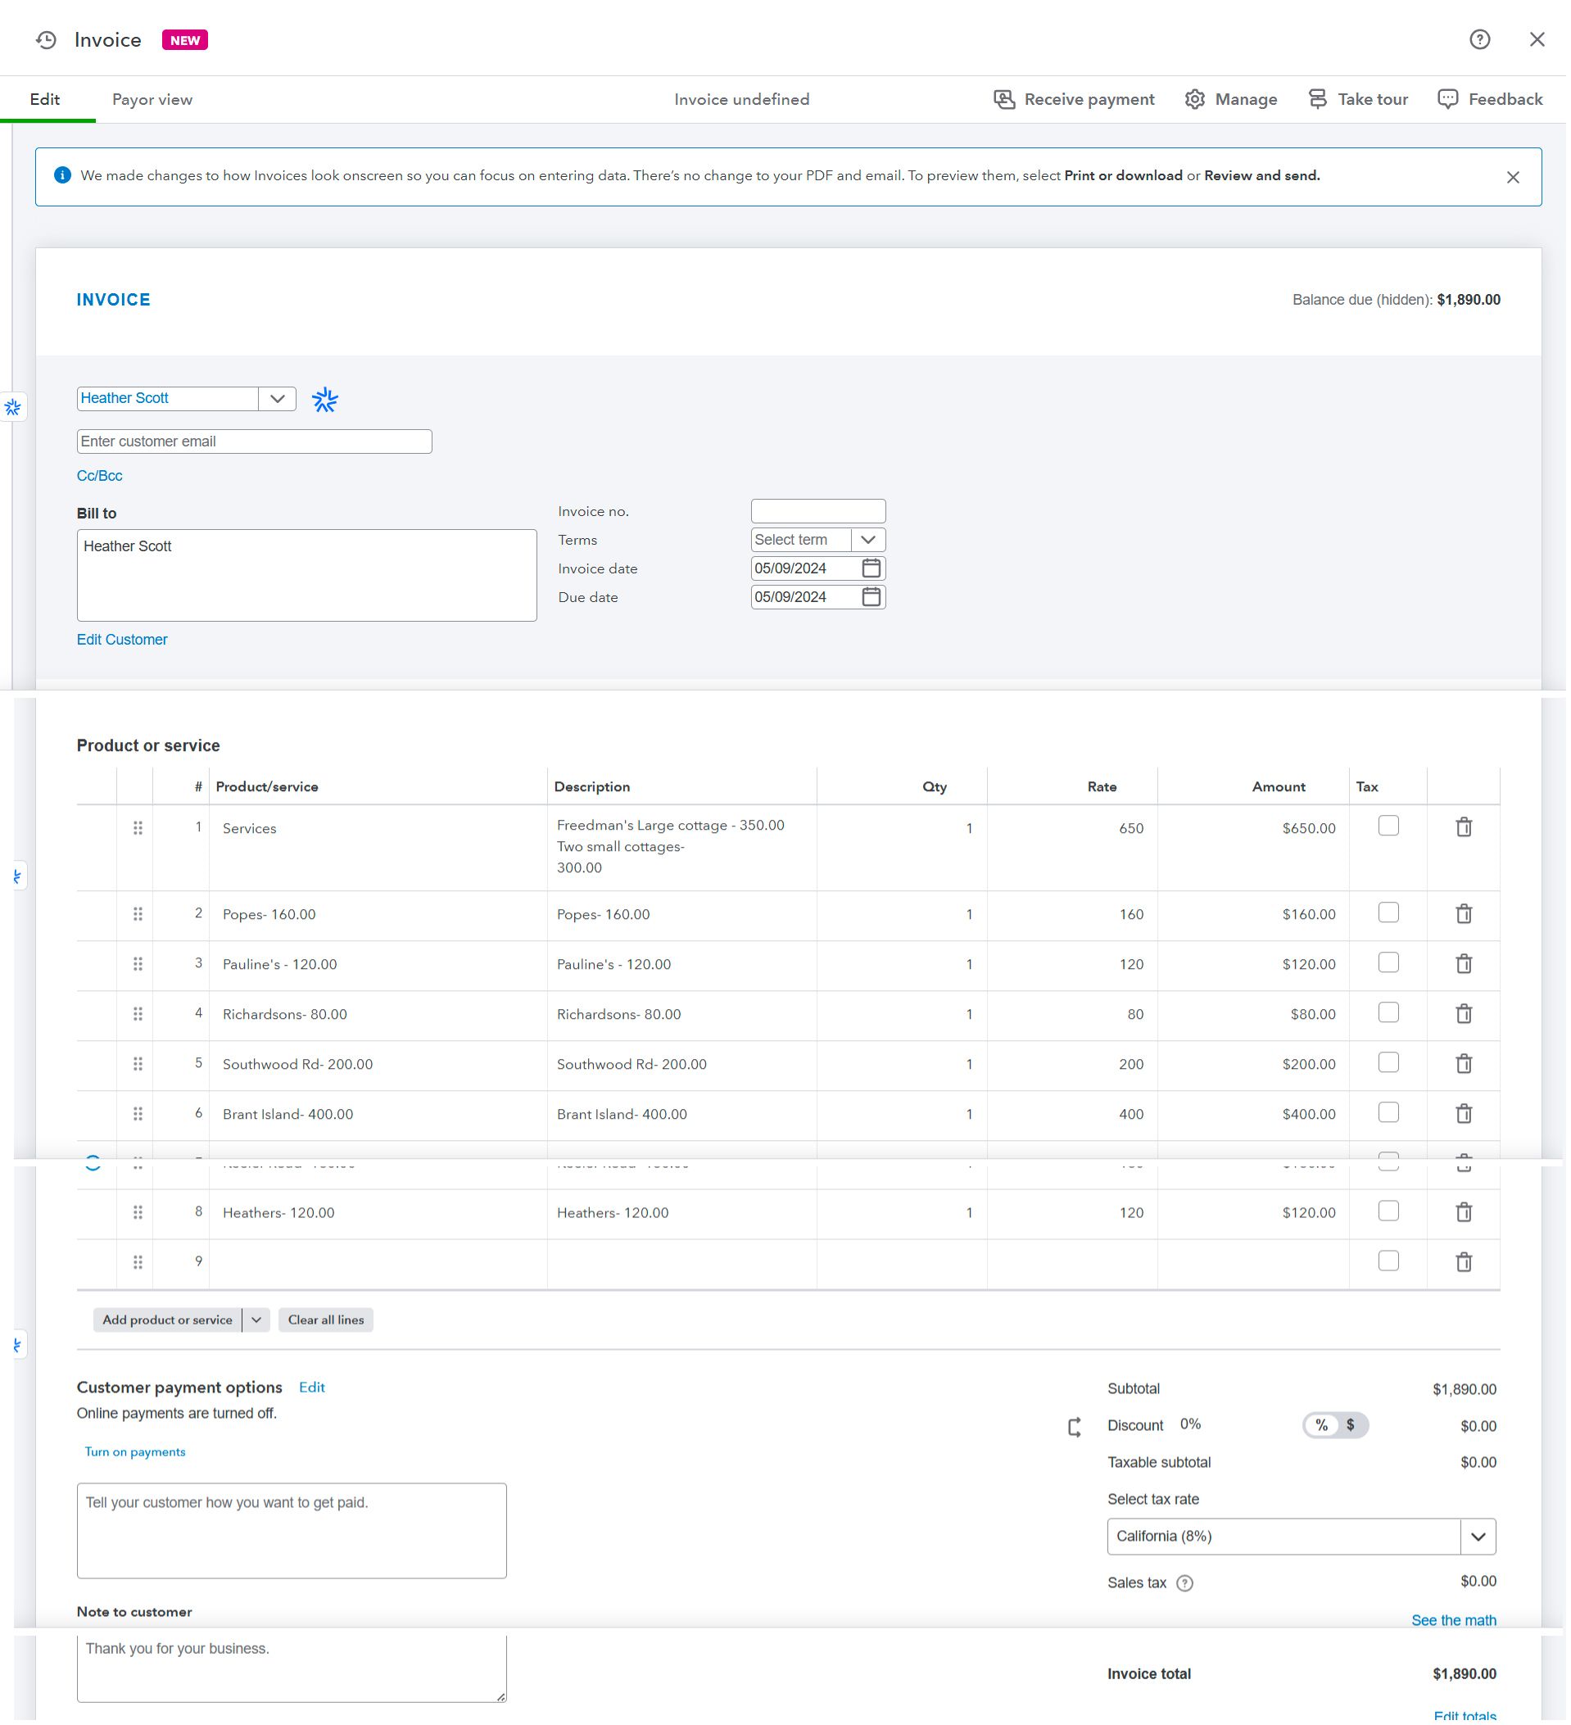Expand the Heather Scott customer dropdown
The height and width of the screenshot is (1725, 1571).
tap(278, 400)
